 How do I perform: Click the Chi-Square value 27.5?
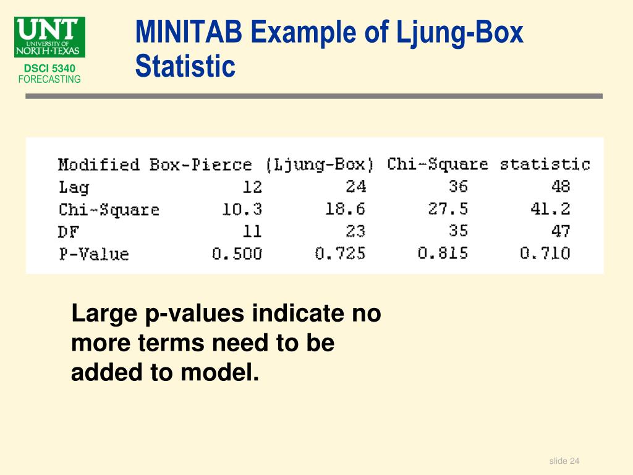coord(448,209)
